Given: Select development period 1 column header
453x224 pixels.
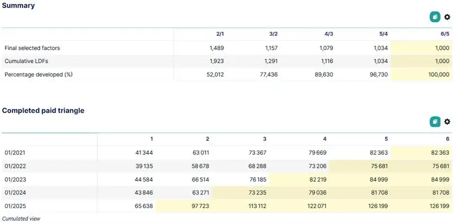Looking at the screenshot, I should (152, 139).
